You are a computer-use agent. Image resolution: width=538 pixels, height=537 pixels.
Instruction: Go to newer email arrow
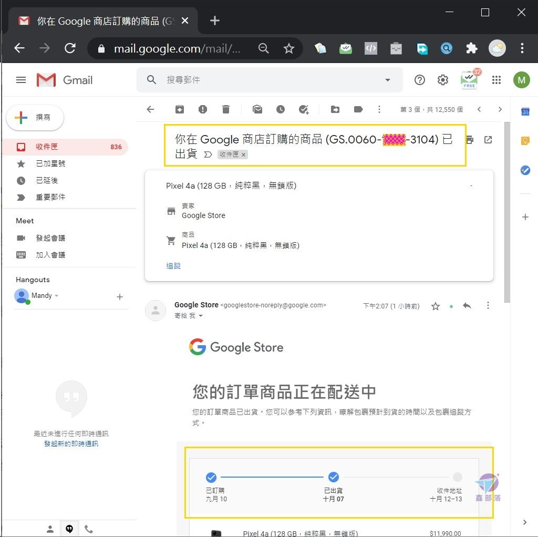pyautogui.click(x=479, y=109)
